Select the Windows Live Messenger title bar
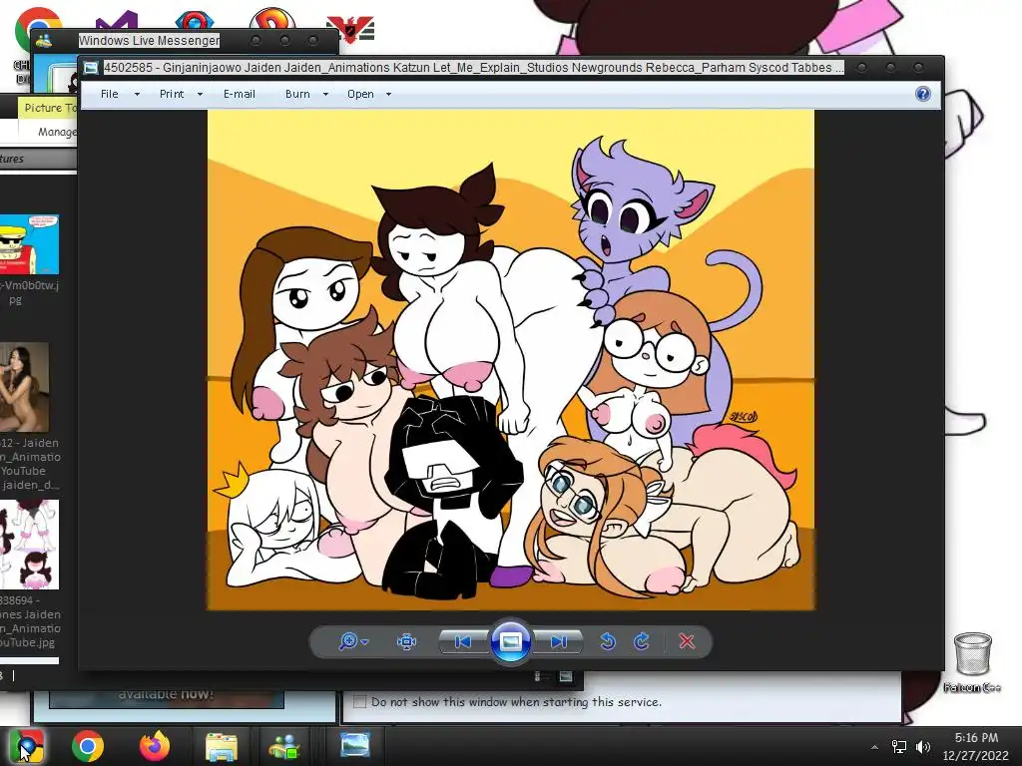 [149, 40]
